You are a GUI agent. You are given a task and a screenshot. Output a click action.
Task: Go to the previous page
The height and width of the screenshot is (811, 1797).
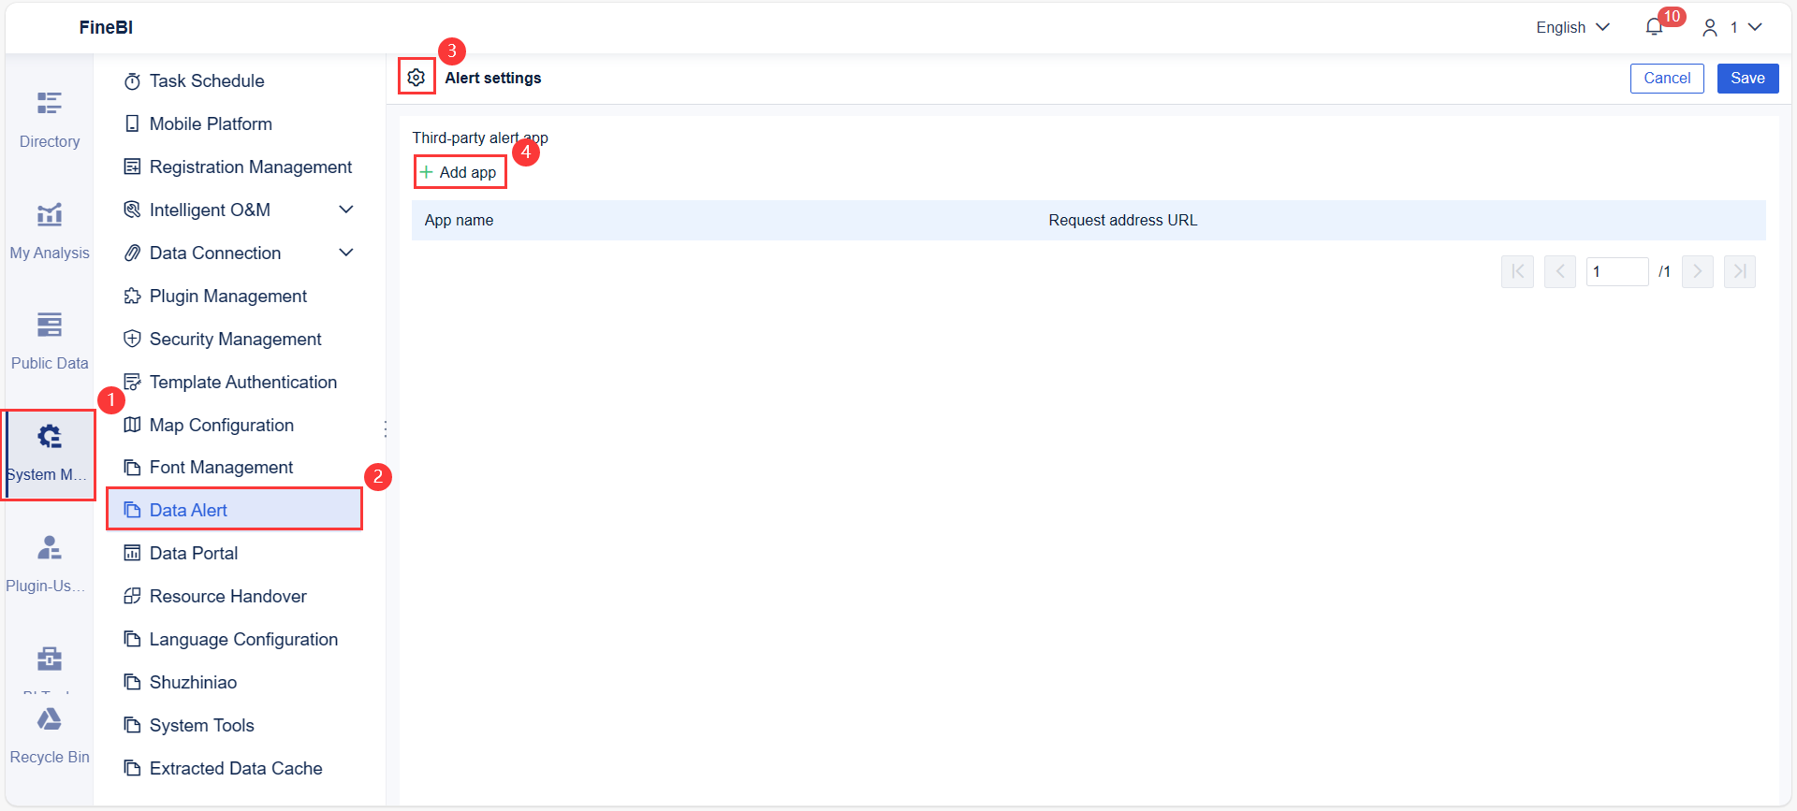(1560, 271)
